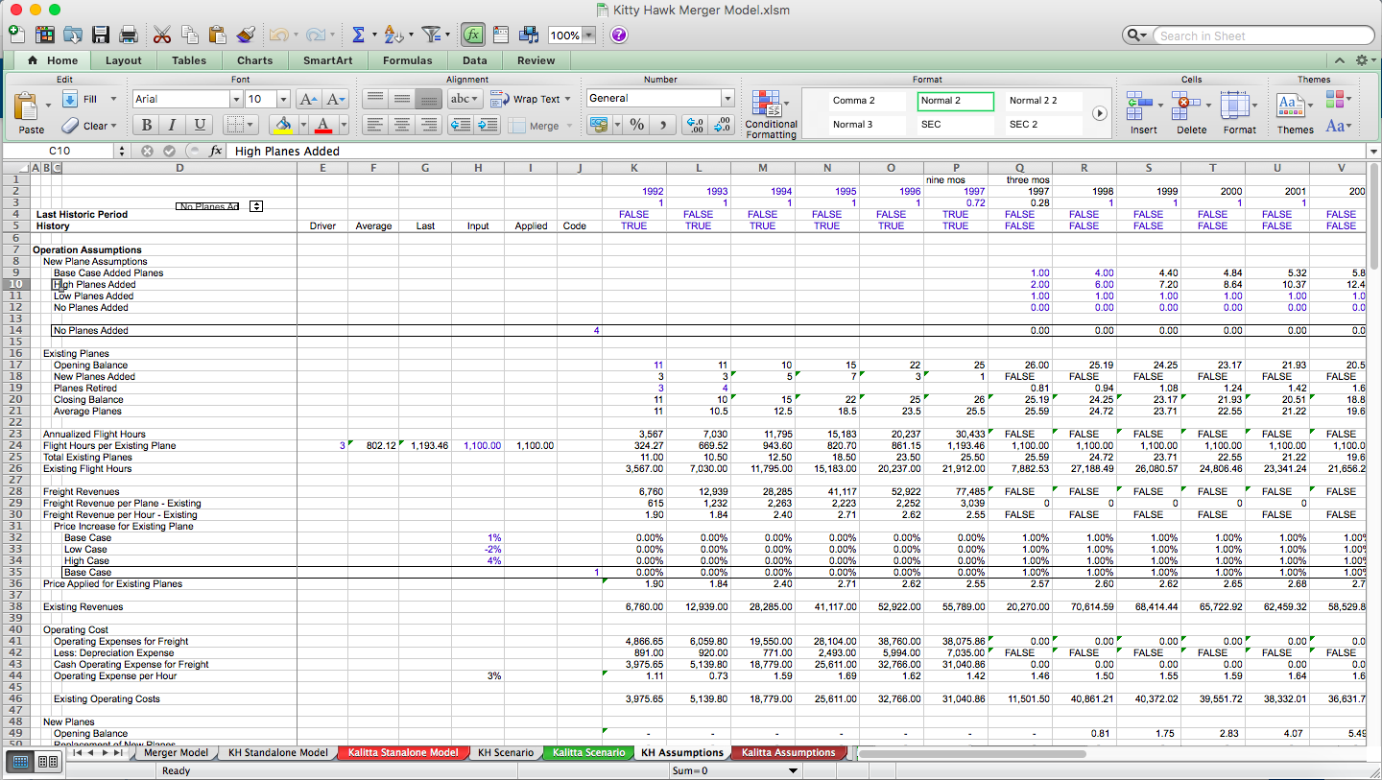Enable Wrap Text for the selection
1382x780 pixels.
coord(526,98)
